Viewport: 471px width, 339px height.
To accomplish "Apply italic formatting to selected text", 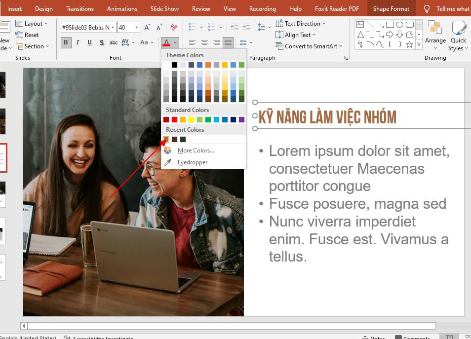I will 78,42.
